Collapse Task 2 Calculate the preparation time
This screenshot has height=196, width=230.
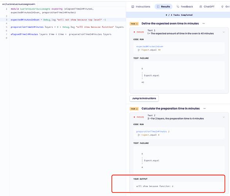[205, 109]
